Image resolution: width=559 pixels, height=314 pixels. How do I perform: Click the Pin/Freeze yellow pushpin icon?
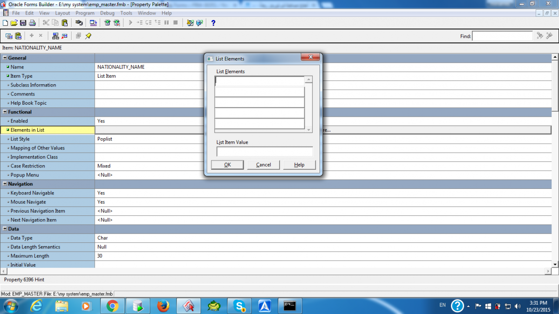point(88,36)
